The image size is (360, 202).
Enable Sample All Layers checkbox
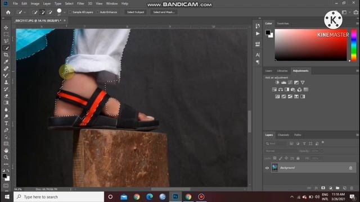pos(70,12)
